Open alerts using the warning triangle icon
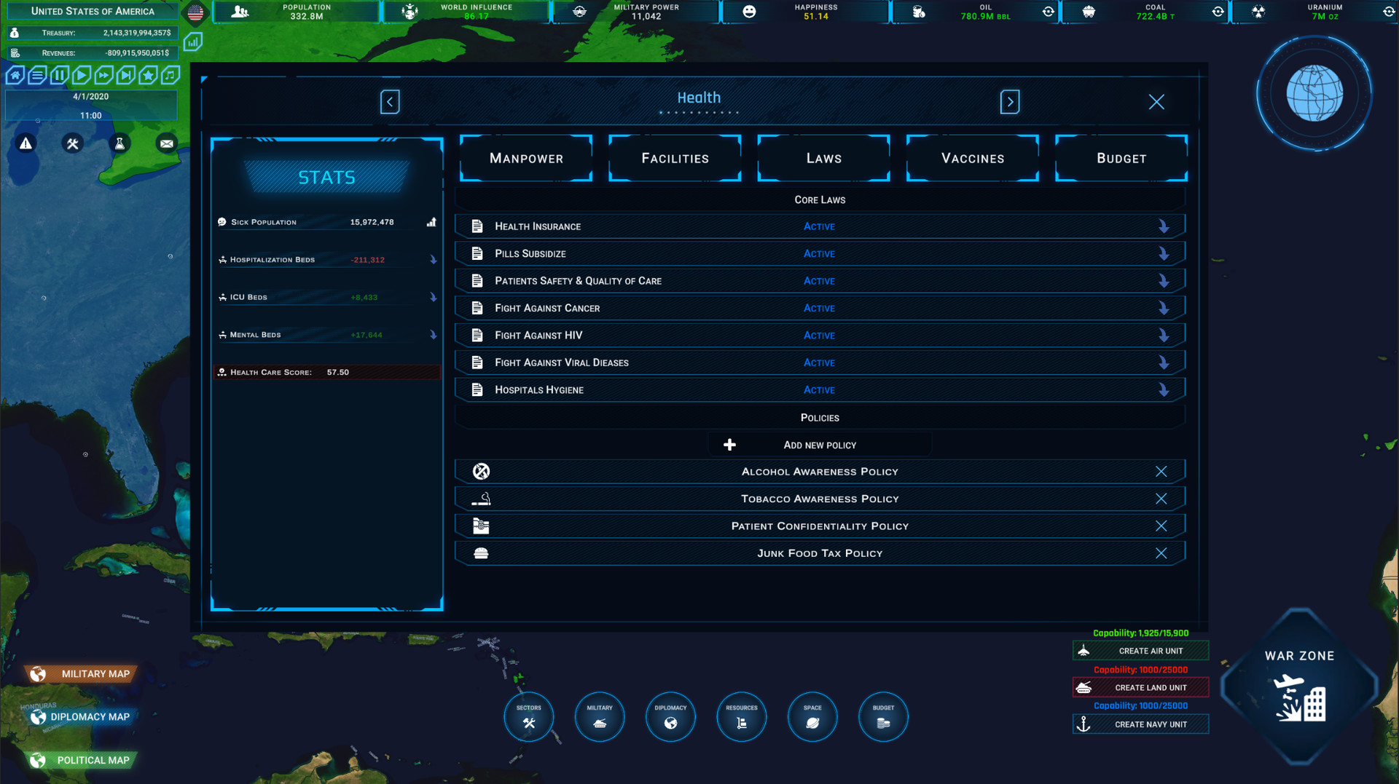The image size is (1399, 784). tap(26, 143)
